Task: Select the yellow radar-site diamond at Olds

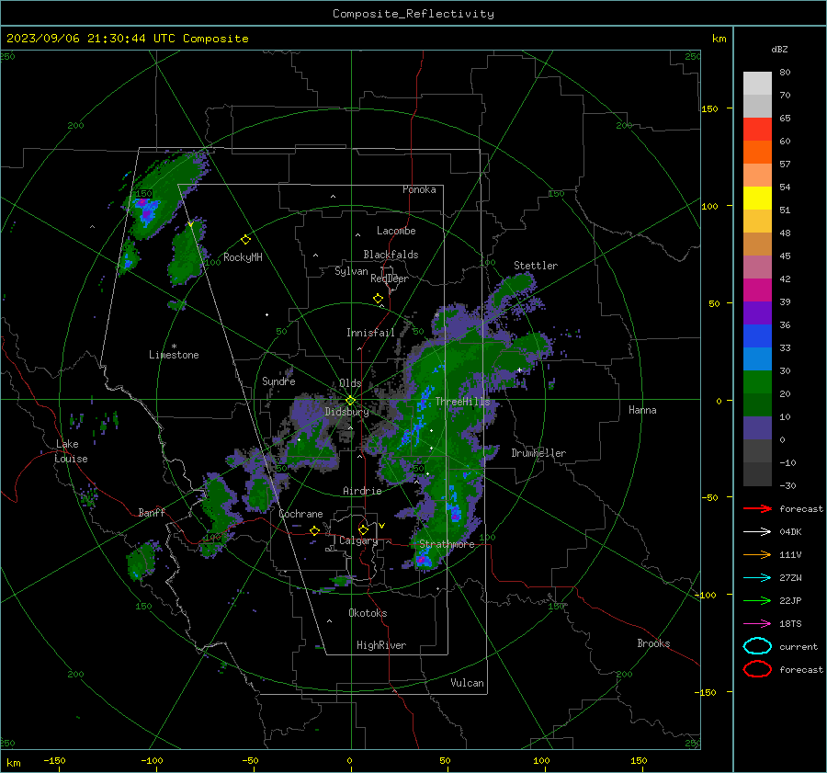Action: [x=350, y=401]
